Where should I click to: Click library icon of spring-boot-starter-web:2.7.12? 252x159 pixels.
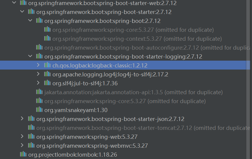tap(23, 3)
